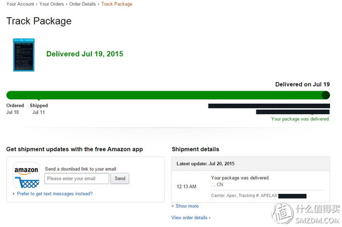342x227 pixels.
Task: Open View order details link
Action: tap(189, 218)
